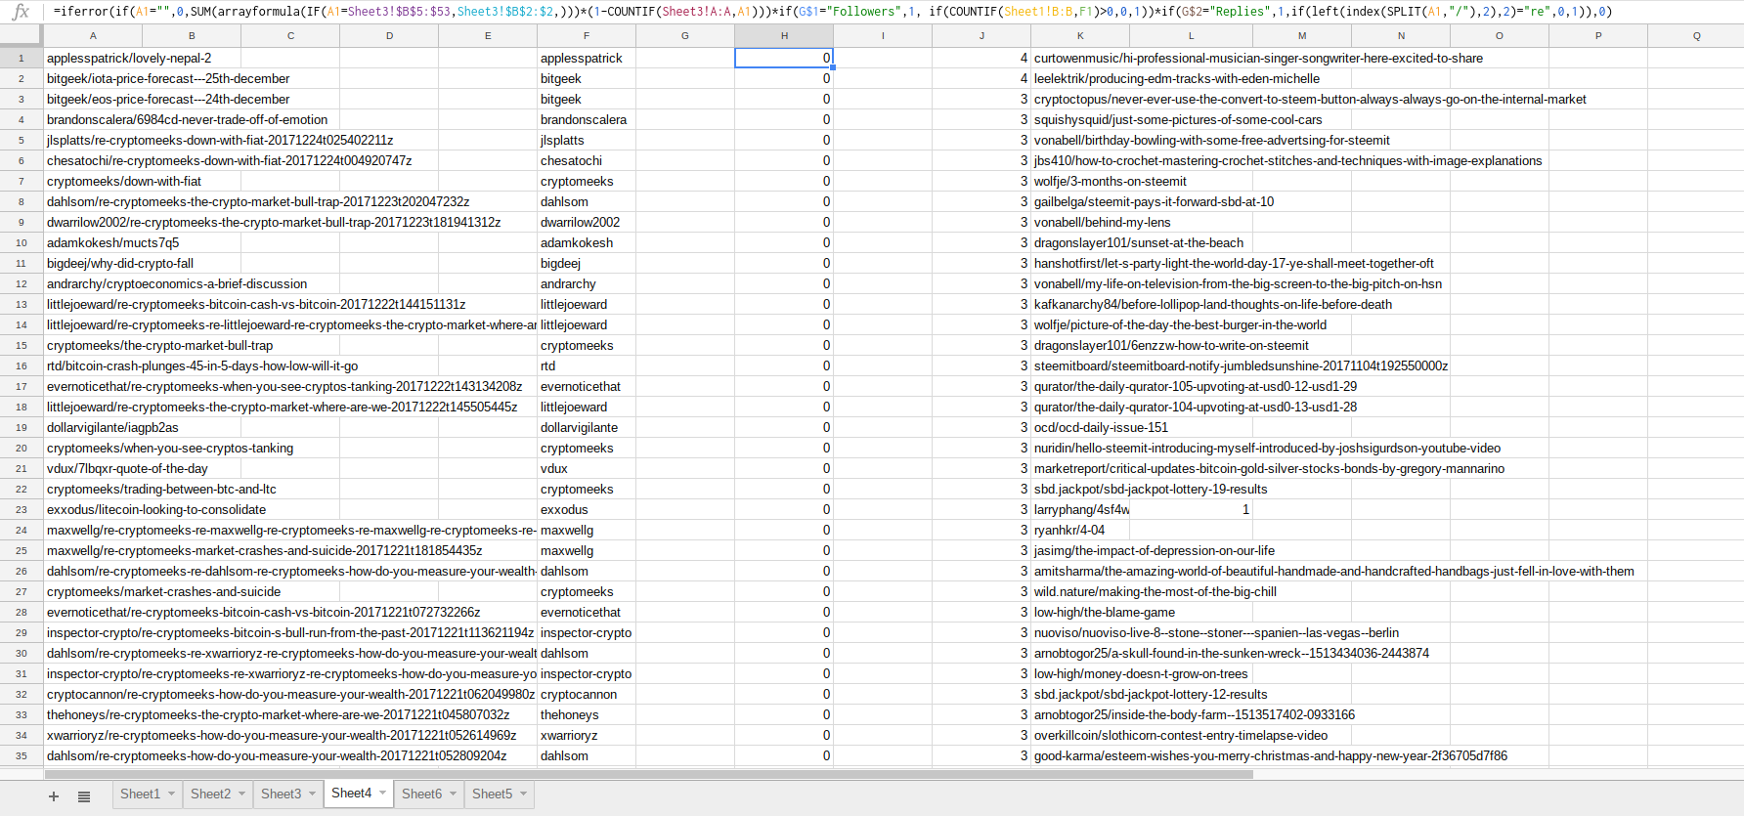Switch to the Sheet3 tab
This screenshot has width=1744, height=816.
(281, 794)
